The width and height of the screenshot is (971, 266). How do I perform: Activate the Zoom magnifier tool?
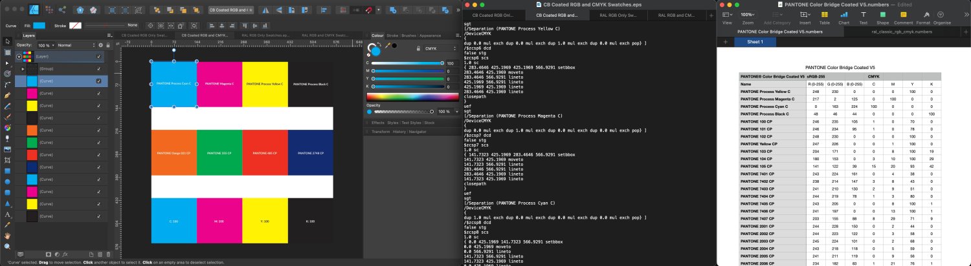click(7, 246)
